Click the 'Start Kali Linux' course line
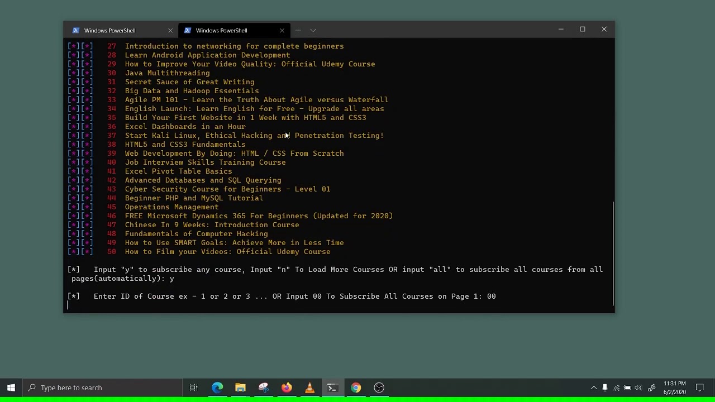Screen dimensions: 715x402 [254, 136]
